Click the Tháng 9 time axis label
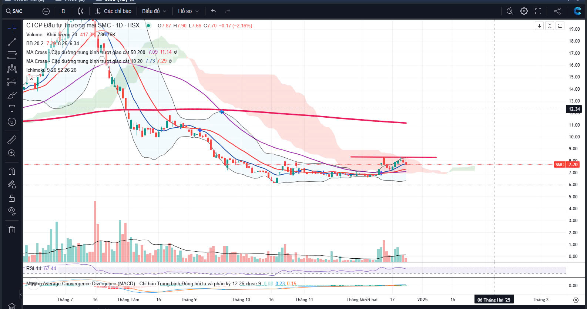This screenshot has height=309, width=587. [x=189, y=300]
